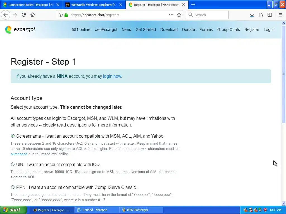Open Group Chats page
286x214 pixels.
pyautogui.click(x=228, y=30)
